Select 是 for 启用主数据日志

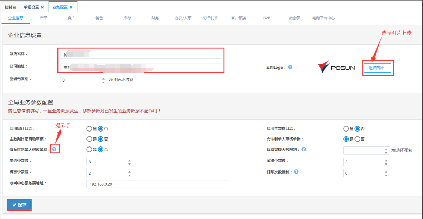[x=346, y=129]
